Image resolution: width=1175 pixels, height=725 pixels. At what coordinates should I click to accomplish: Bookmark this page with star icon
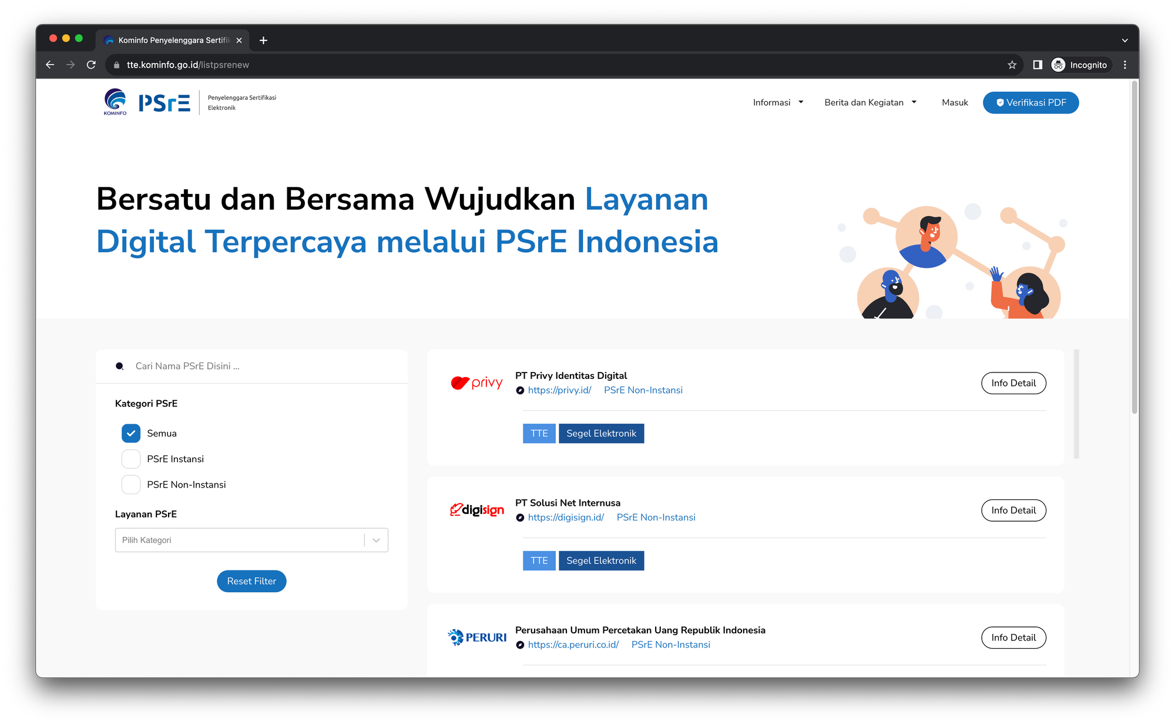pyautogui.click(x=1012, y=65)
